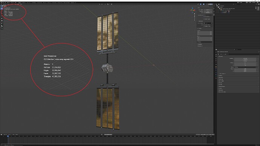The width and height of the screenshot is (260, 146).
Task: Open the Output properties tab
Action: pyautogui.click(x=216, y=56)
